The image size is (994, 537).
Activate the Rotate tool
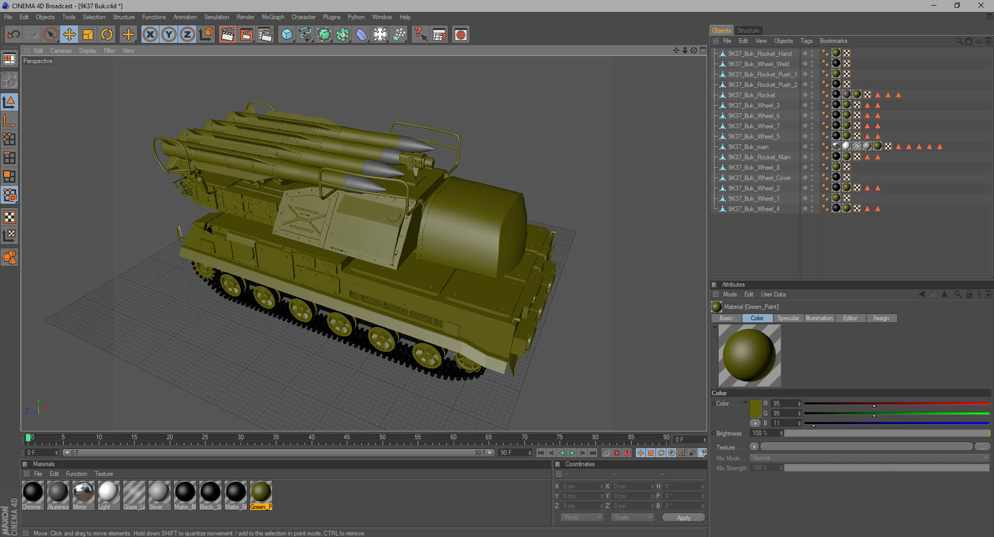tap(107, 35)
